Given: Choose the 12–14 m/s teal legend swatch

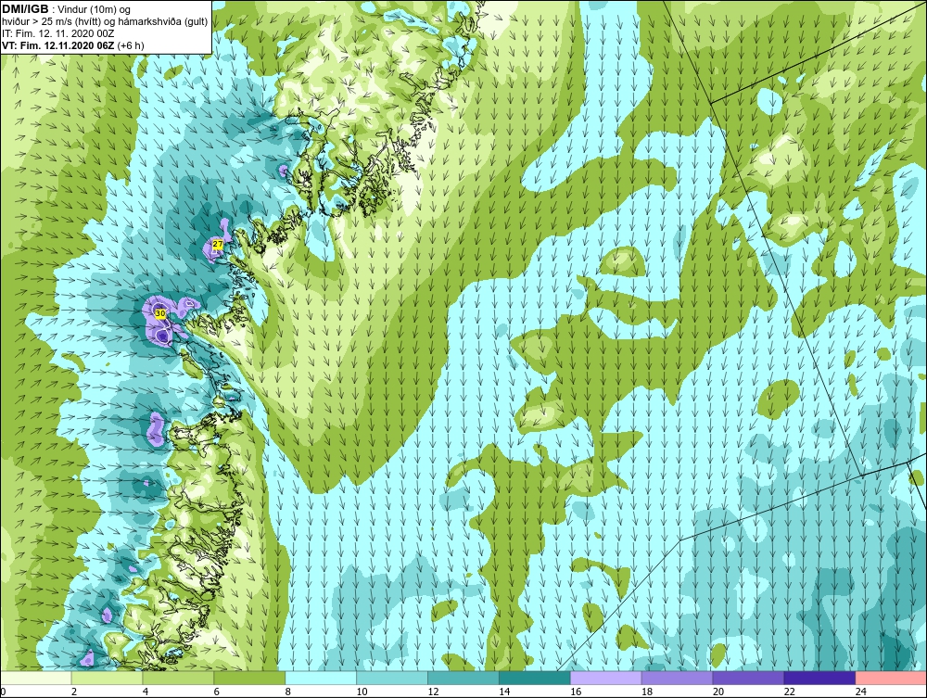Looking at the screenshot, I should (463, 678).
